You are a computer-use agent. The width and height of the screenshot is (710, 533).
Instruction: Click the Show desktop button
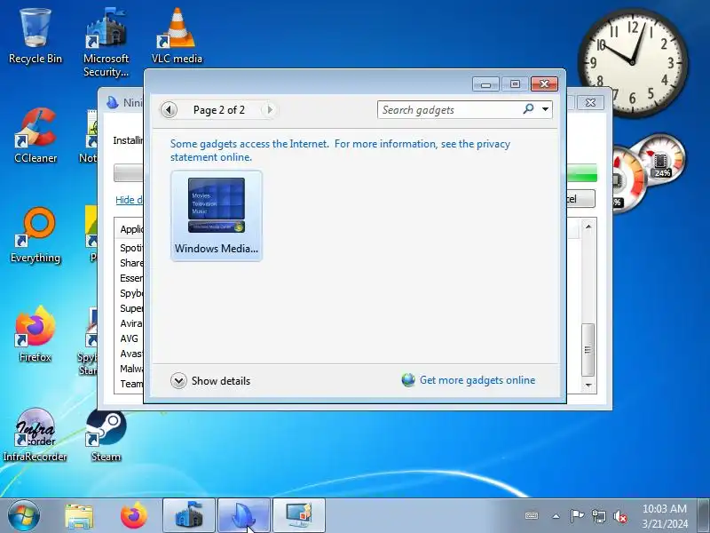click(x=703, y=516)
